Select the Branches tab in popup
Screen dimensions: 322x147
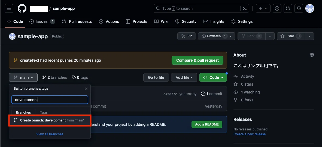coord(23,112)
